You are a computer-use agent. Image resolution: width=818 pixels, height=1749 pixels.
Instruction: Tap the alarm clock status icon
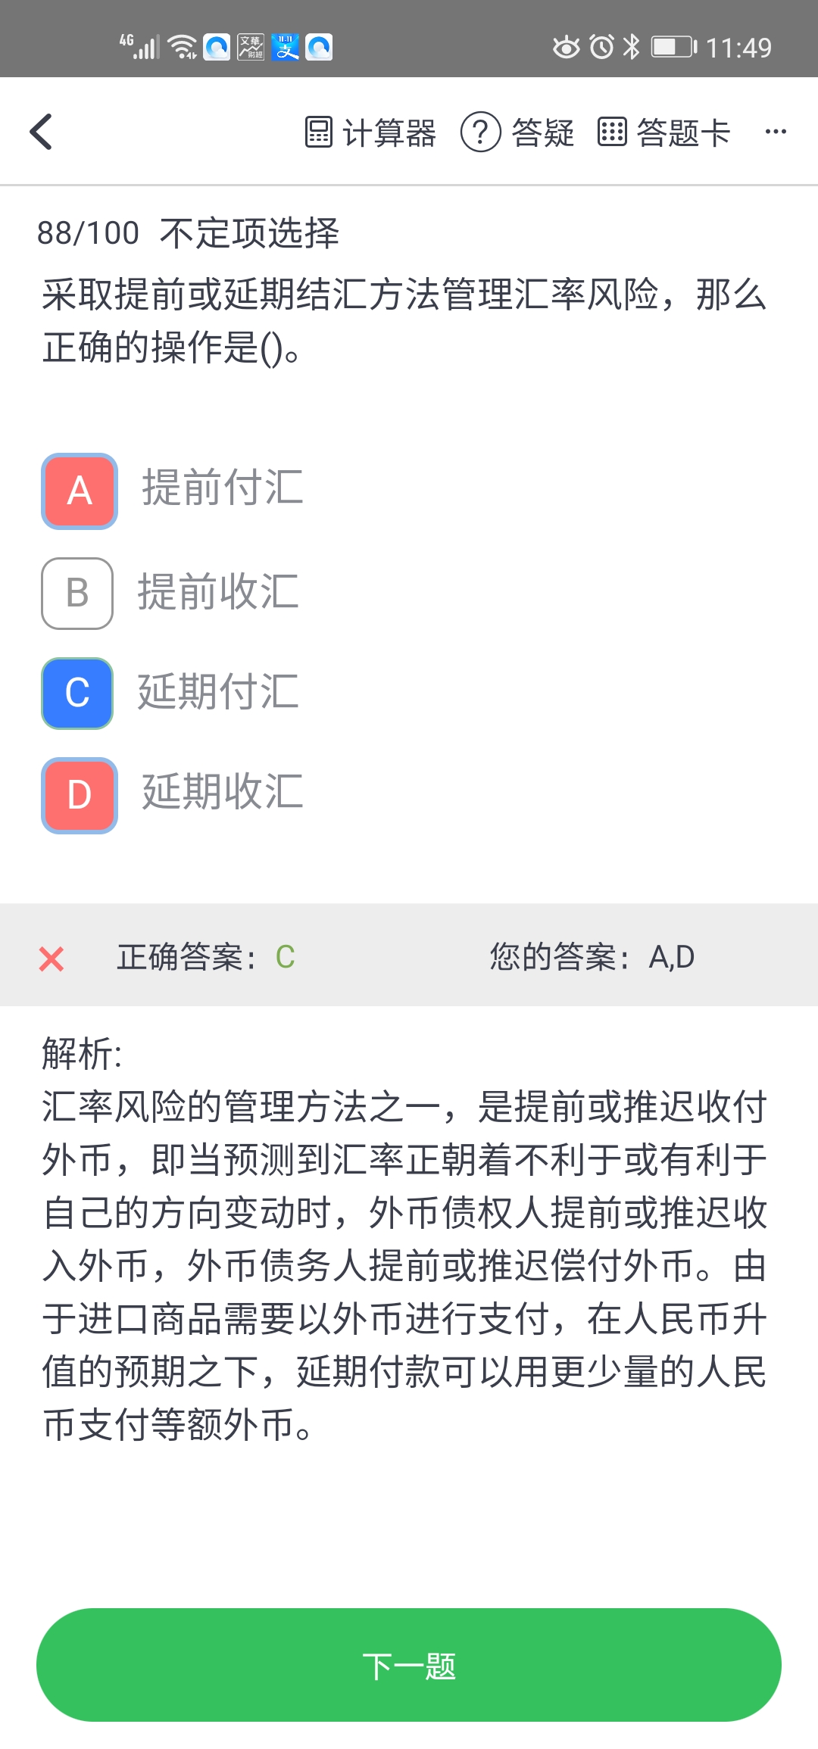point(602,47)
